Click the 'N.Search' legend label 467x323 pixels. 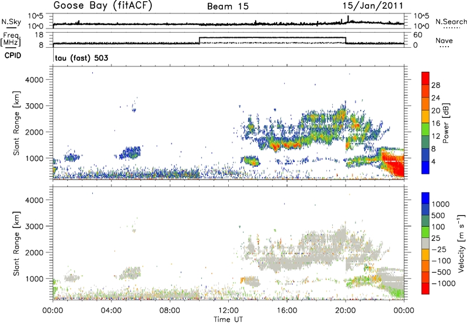click(451, 22)
